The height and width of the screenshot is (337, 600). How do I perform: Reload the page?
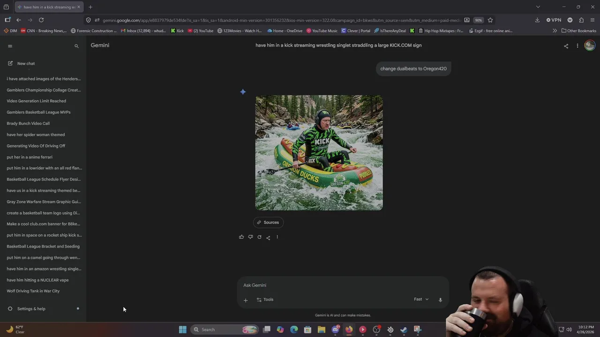41,20
